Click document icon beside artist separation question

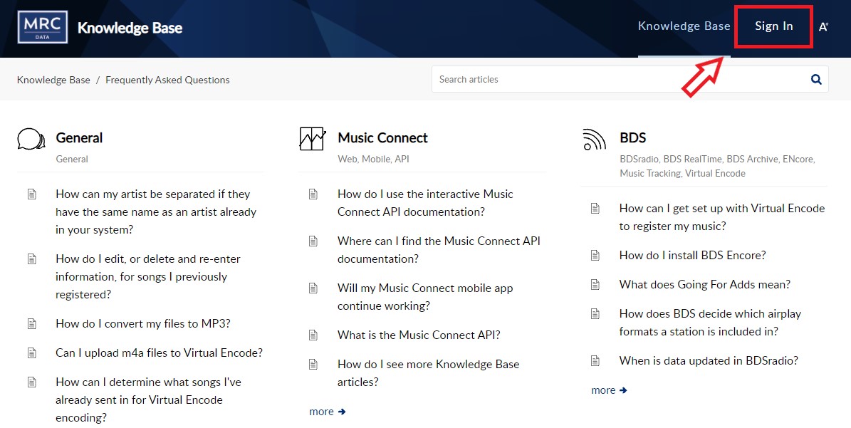32,194
